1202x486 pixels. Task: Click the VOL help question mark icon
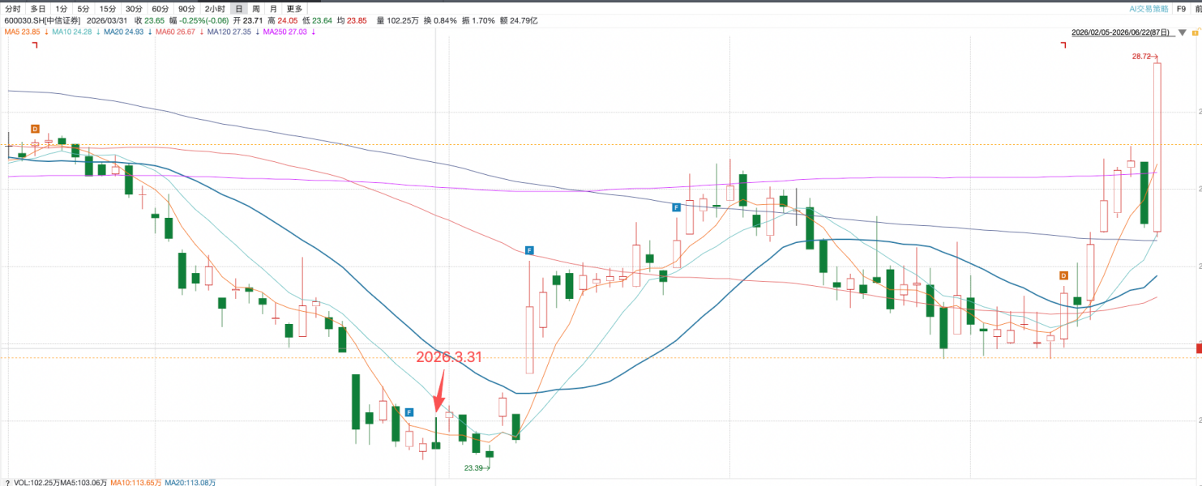(x=6, y=482)
